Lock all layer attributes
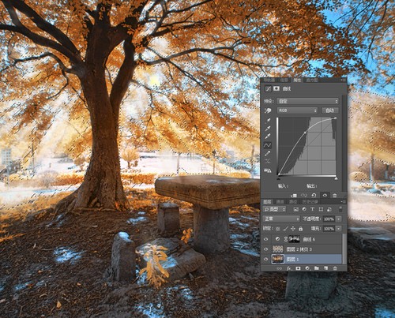Screen dimensions: 395x318 coord(300,229)
